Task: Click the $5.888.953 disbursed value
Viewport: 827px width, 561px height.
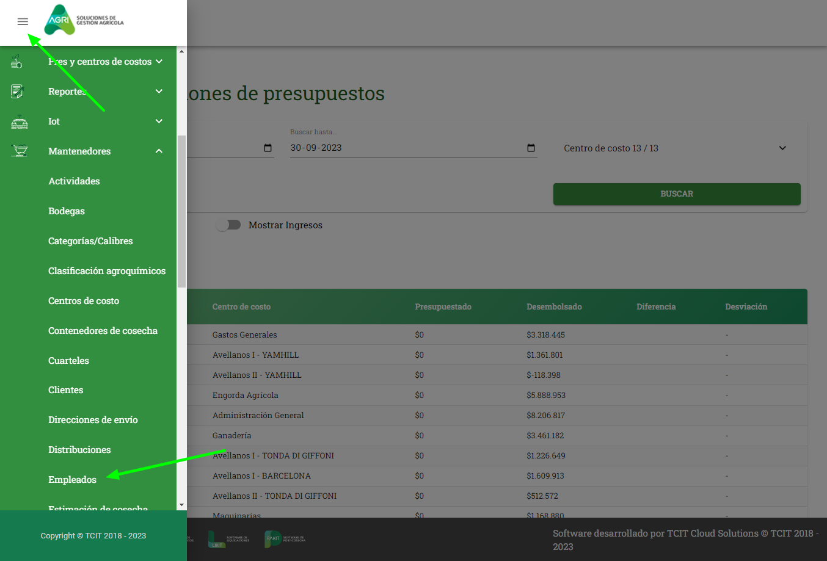Action: pyautogui.click(x=546, y=396)
